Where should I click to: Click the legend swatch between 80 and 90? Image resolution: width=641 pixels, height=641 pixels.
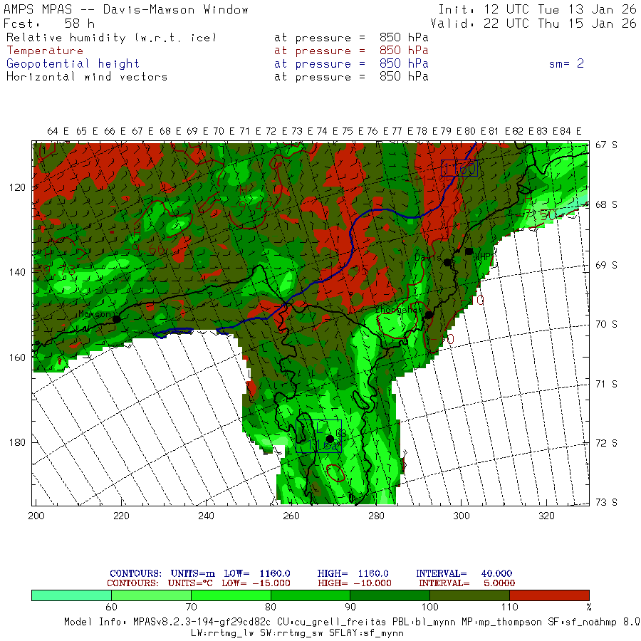[x=311, y=595]
